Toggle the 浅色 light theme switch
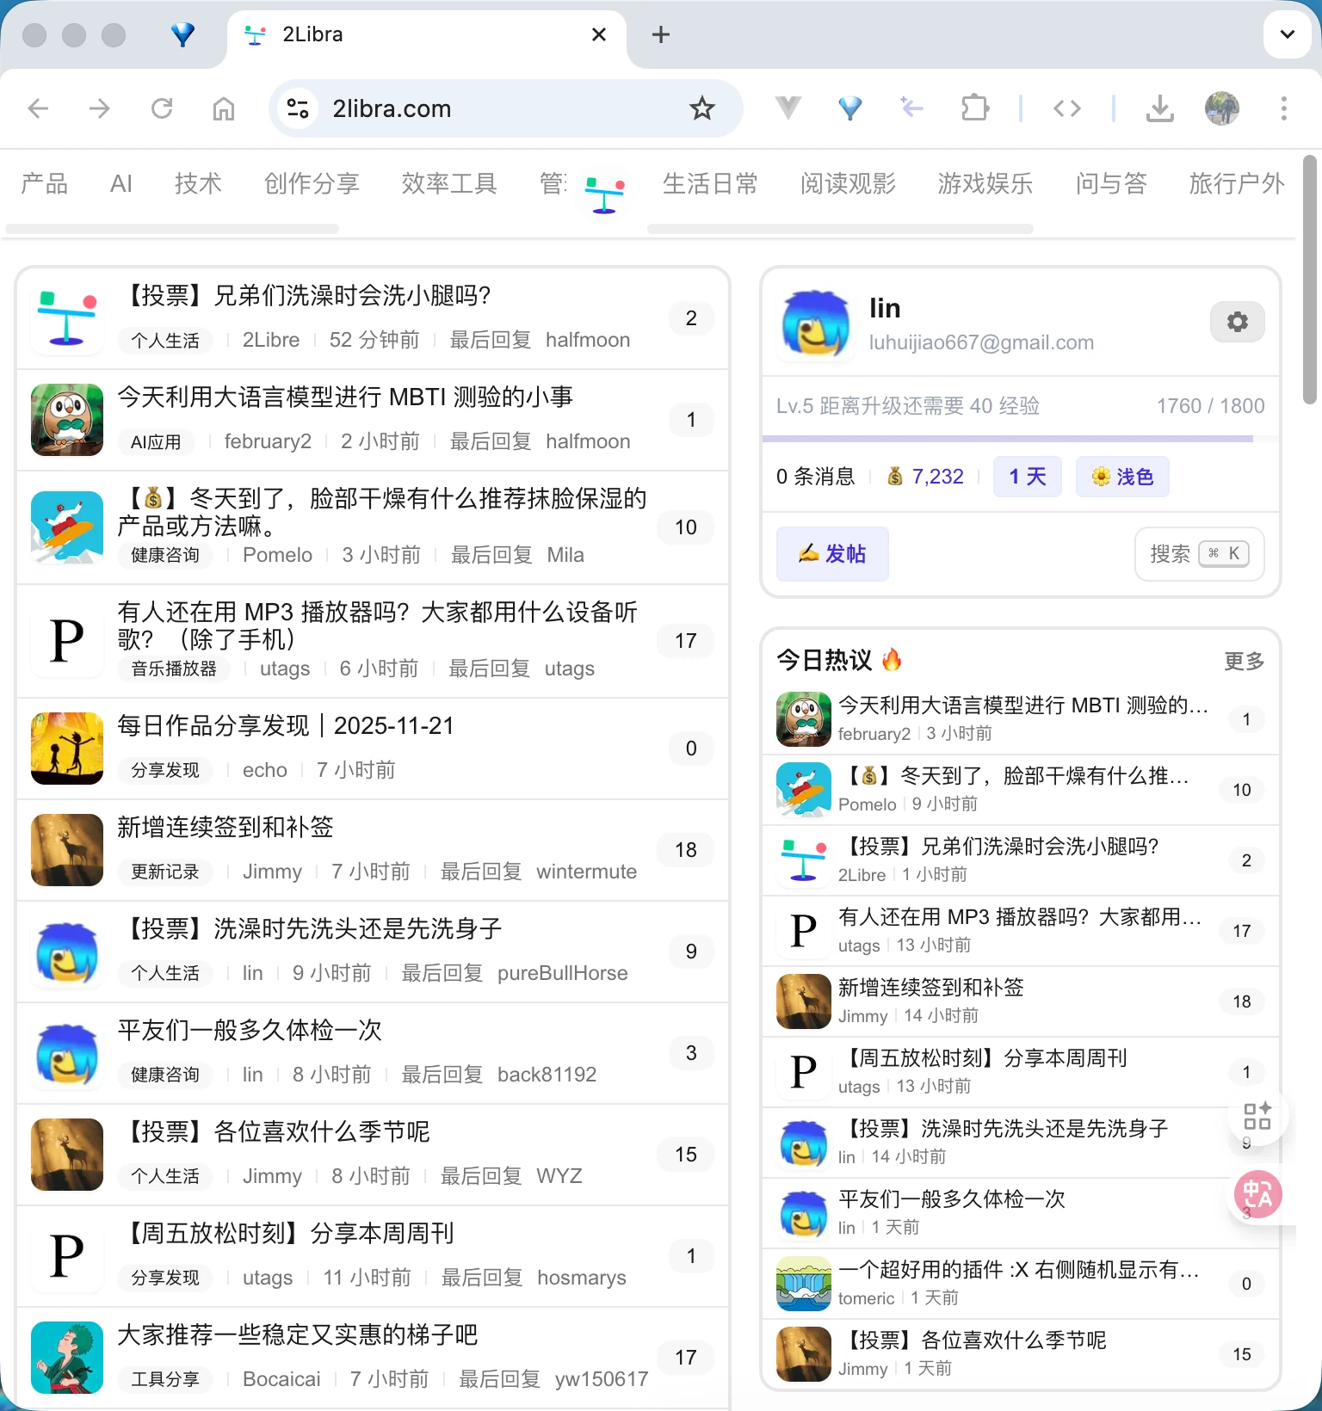The height and width of the screenshot is (1411, 1322). pyautogui.click(x=1121, y=477)
